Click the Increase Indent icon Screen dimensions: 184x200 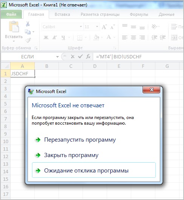click(x=163, y=38)
